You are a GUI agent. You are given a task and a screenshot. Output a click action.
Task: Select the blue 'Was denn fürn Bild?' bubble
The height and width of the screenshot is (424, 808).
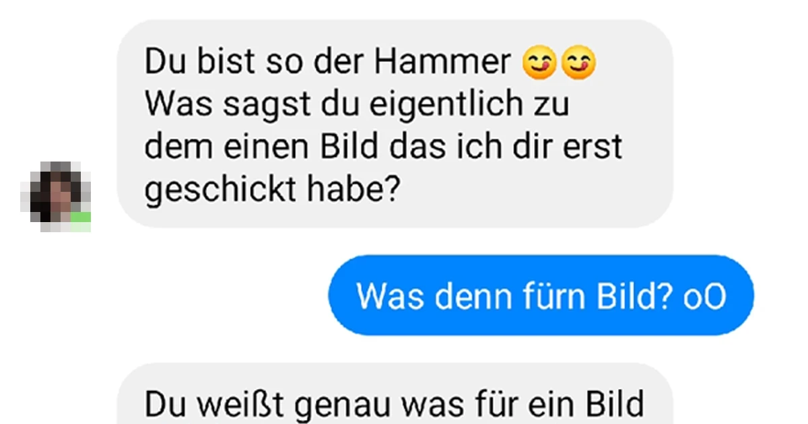[x=541, y=295]
